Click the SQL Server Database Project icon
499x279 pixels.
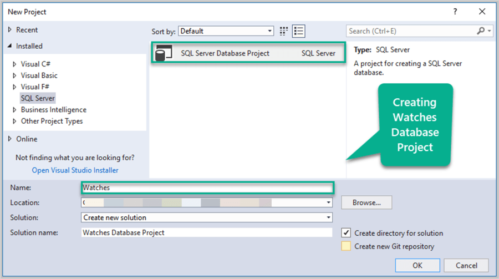coord(164,53)
